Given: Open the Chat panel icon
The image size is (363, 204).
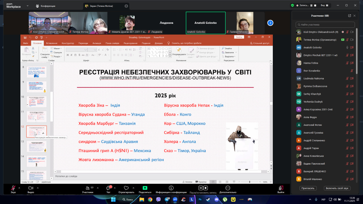Looking at the screenshot, I should point(109,188).
